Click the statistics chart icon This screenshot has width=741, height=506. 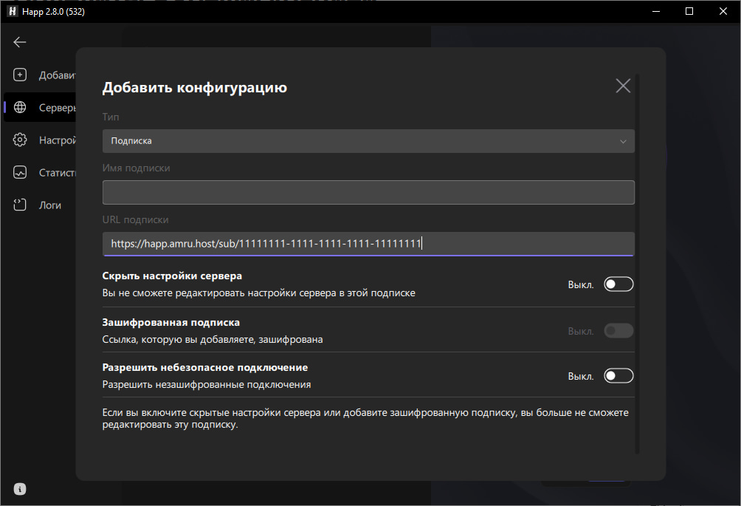tap(20, 173)
